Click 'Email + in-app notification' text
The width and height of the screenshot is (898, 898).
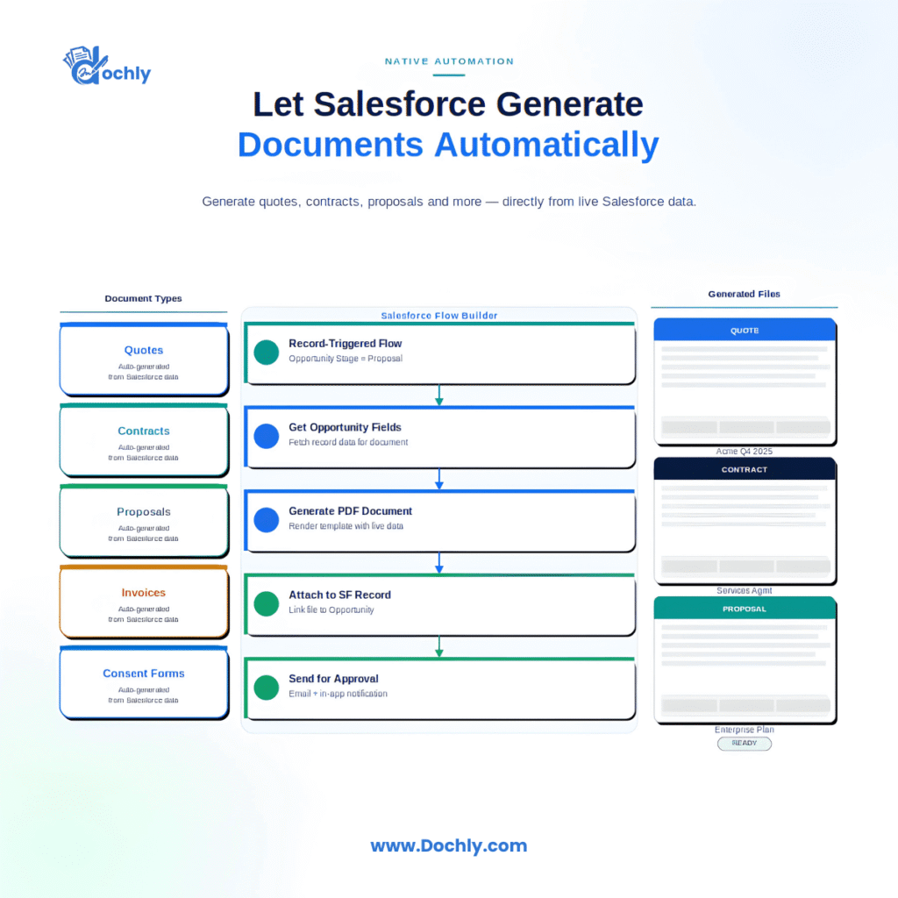[x=338, y=694]
